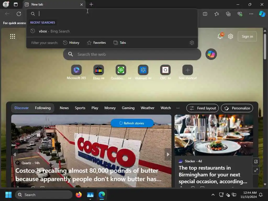The width and height of the screenshot is (268, 201).
Task: Open the Windows Start menu
Action: click(x=8, y=195)
